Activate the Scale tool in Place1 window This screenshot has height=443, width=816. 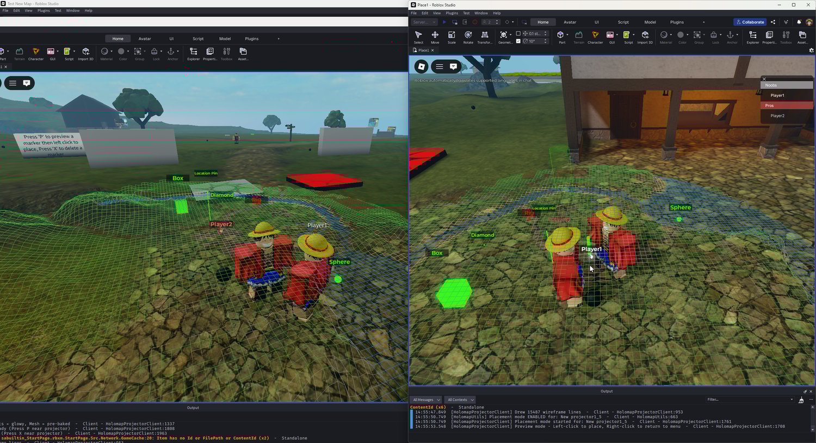[452, 37]
